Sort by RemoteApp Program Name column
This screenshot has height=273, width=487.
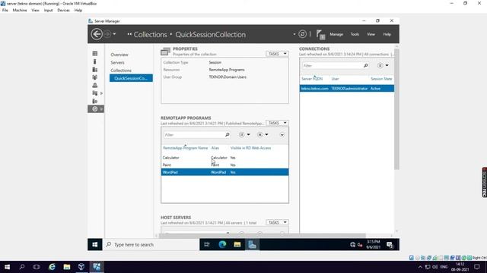(x=186, y=149)
